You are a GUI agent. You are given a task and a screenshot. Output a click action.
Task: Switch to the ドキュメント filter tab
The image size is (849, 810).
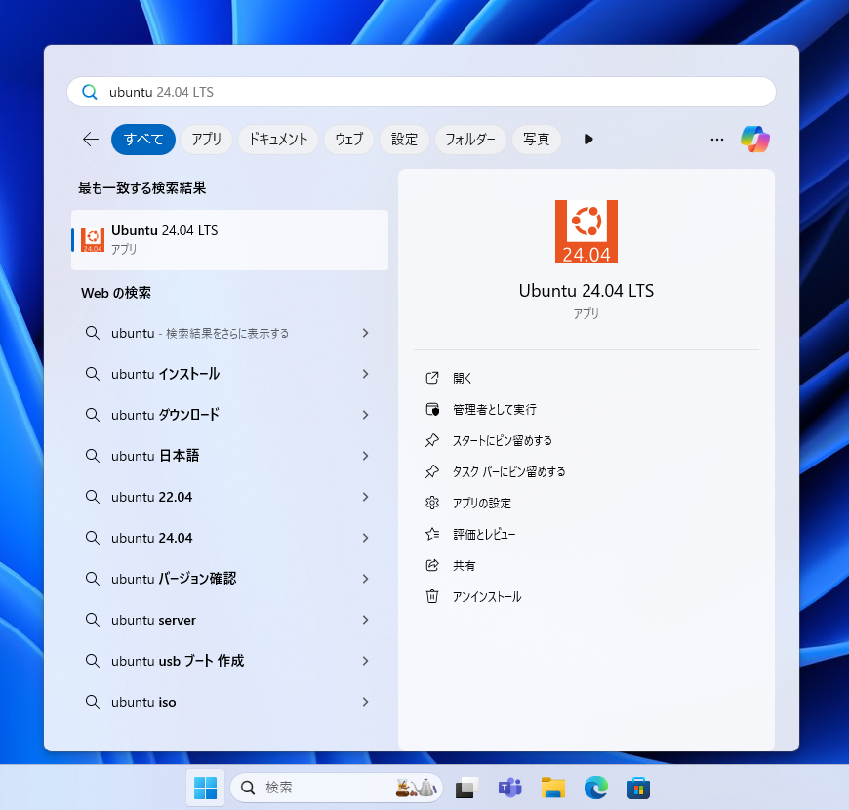pyautogui.click(x=278, y=140)
